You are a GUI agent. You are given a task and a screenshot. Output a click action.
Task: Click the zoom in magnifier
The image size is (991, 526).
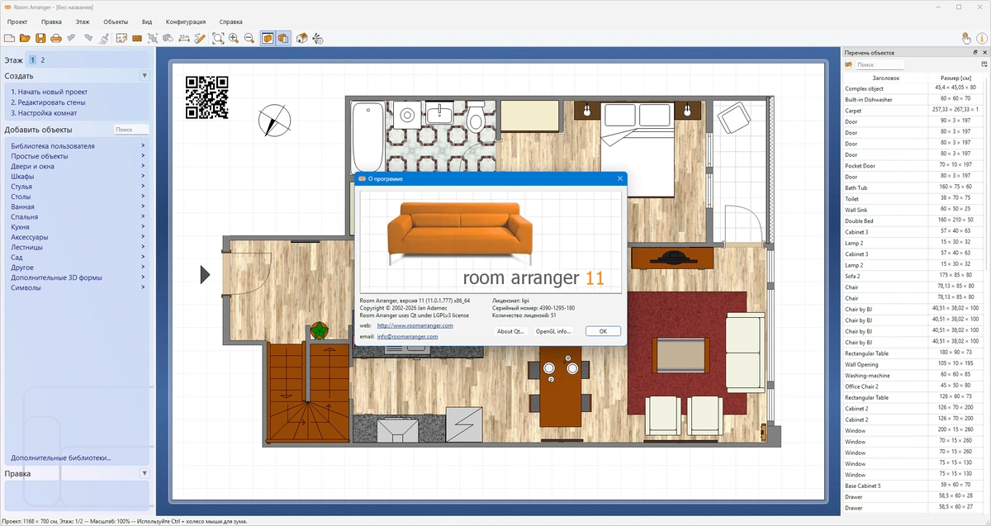pos(234,38)
